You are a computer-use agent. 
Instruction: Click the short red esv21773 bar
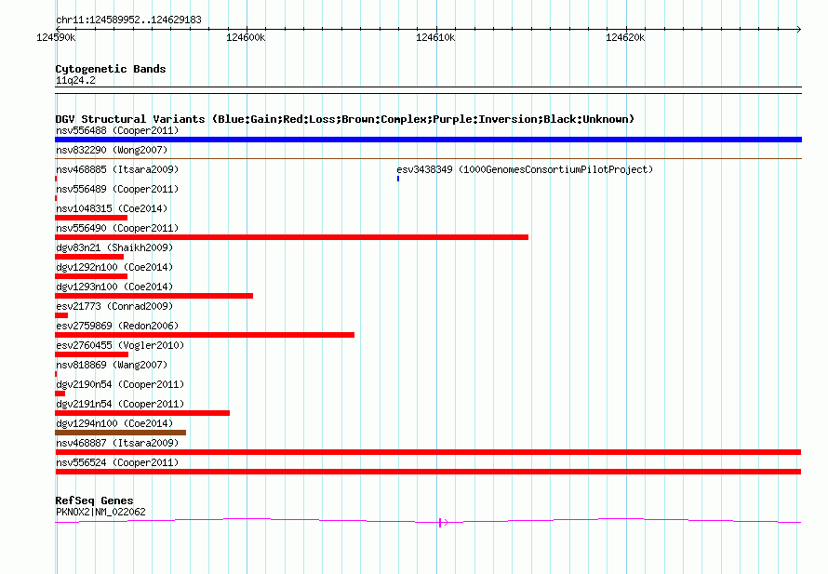pyautogui.click(x=61, y=315)
